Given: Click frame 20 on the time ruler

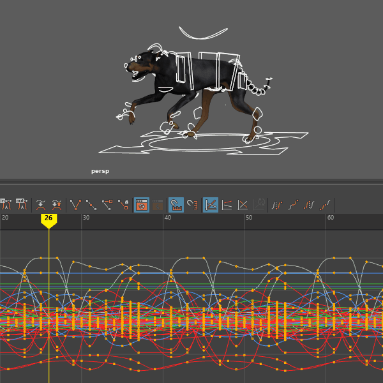Looking at the screenshot, I should click(5, 218).
